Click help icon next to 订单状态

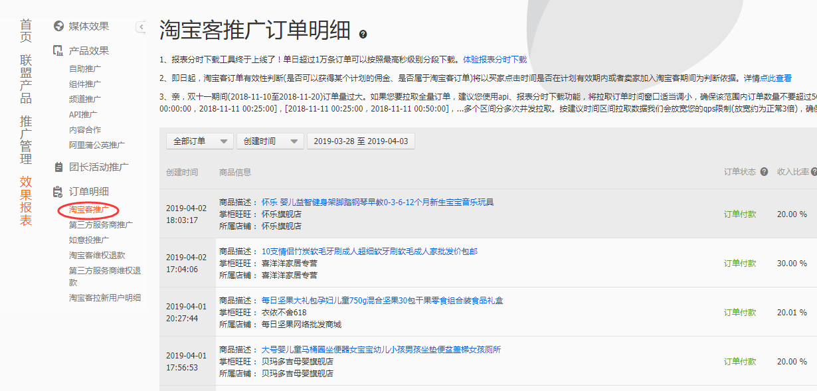pos(765,172)
